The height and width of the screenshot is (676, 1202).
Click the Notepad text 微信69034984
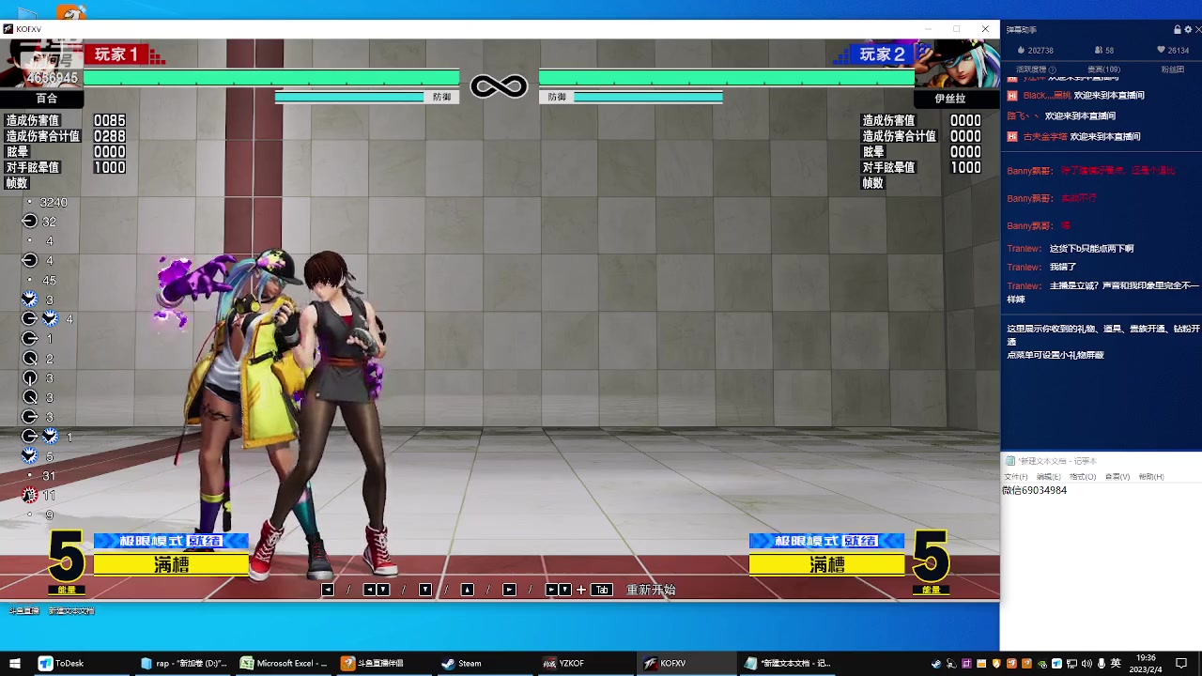pos(1034,491)
